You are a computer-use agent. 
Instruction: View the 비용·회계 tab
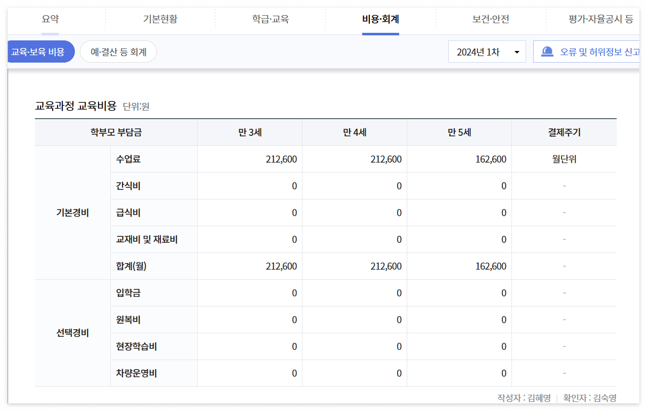click(380, 19)
